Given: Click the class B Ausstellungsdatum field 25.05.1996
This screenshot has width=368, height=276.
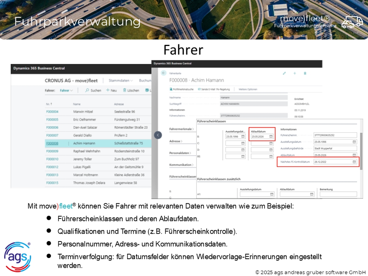Looking at the screenshot, I should (235, 136).
